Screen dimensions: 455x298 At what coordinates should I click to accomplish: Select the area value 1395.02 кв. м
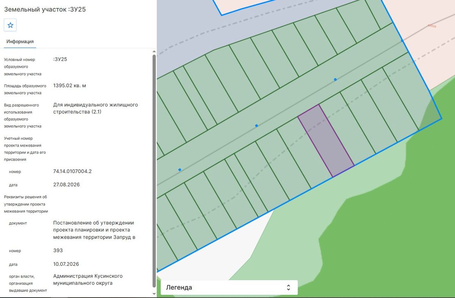click(x=70, y=86)
